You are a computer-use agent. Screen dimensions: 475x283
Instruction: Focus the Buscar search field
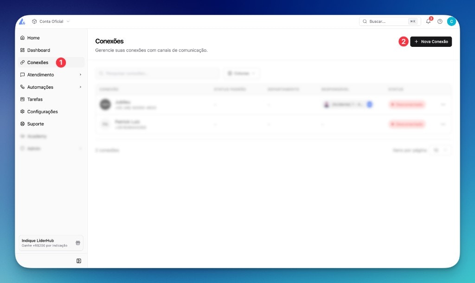tap(390, 21)
